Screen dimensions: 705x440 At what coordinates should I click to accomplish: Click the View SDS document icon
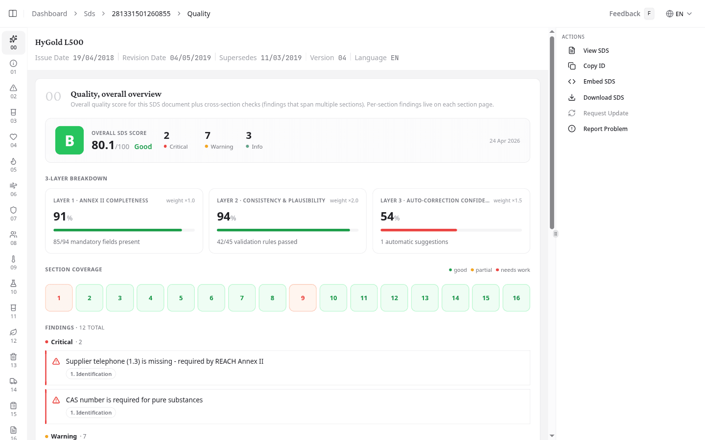pyautogui.click(x=572, y=50)
